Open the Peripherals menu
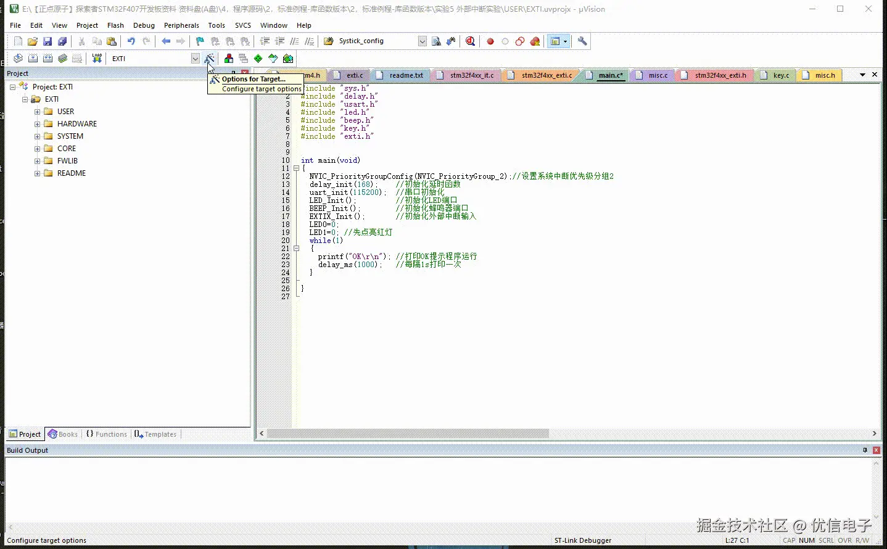This screenshot has width=887, height=549. coord(181,25)
